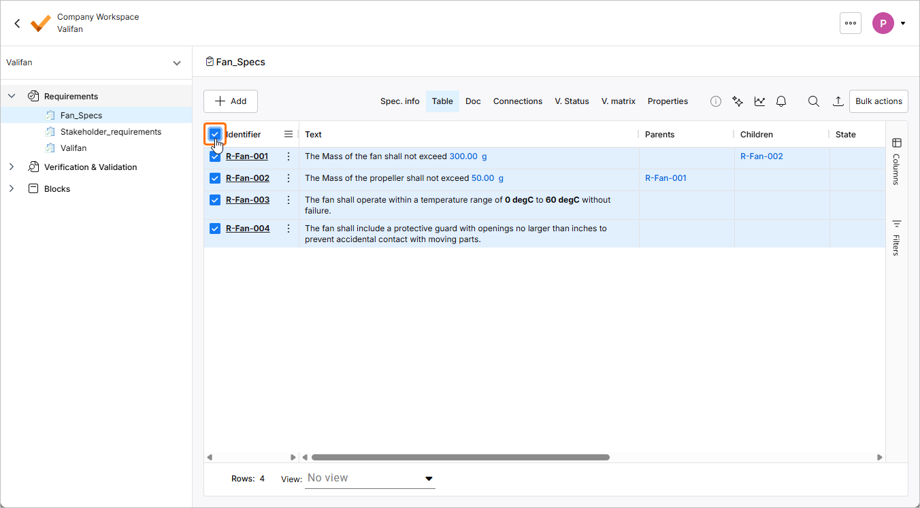Click the R-Fan-003 temperature range text cell
Viewport: 920px width, 508px height.
click(x=469, y=205)
